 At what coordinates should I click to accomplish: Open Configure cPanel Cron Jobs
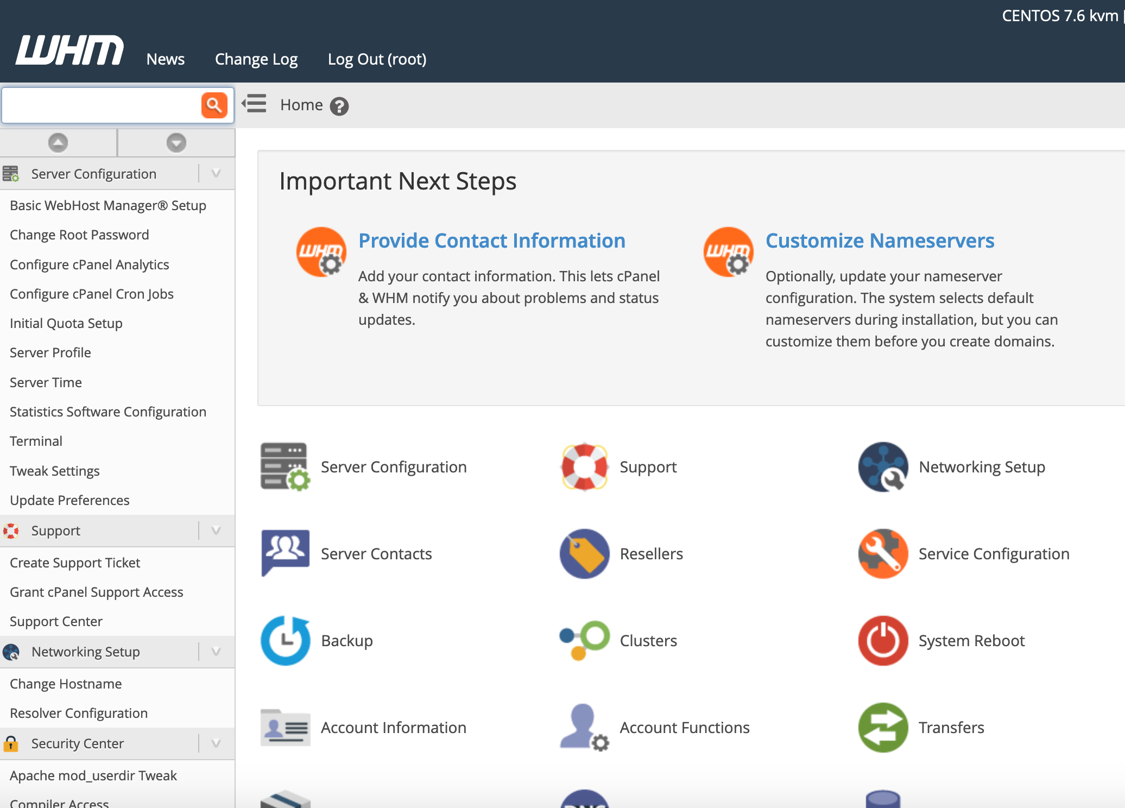point(92,294)
